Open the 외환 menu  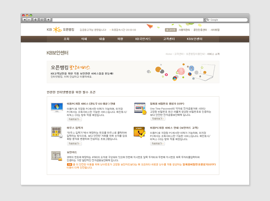pyautogui.click(x=120, y=39)
